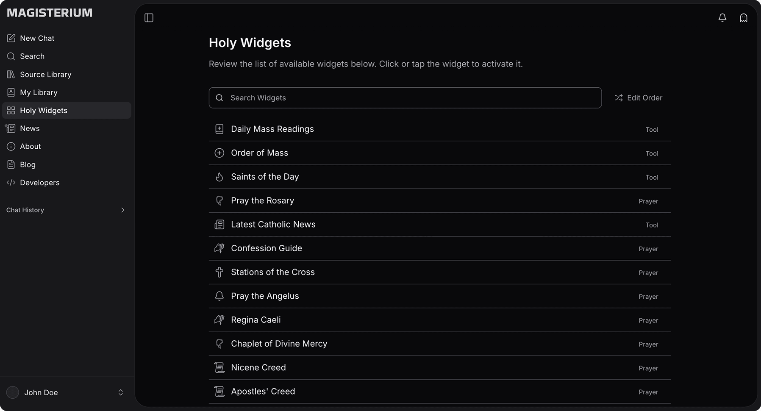Start a New Chat
Viewport: 761px width, 411px height.
tap(37, 39)
